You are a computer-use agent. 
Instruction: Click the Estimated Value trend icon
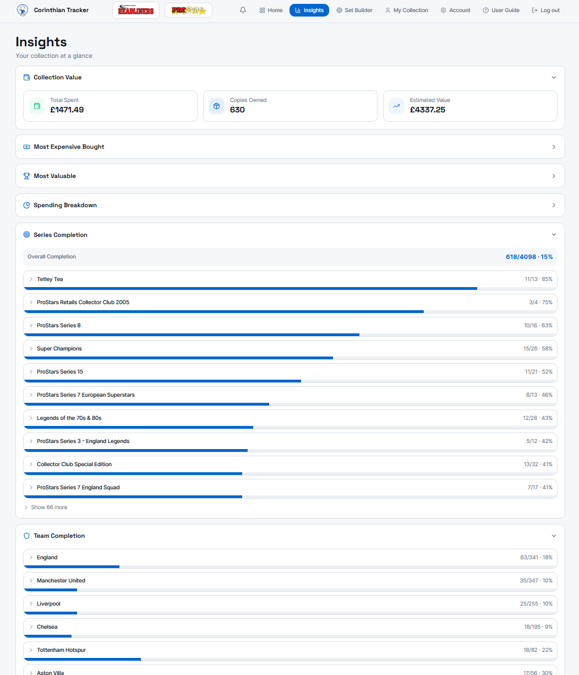tap(396, 106)
